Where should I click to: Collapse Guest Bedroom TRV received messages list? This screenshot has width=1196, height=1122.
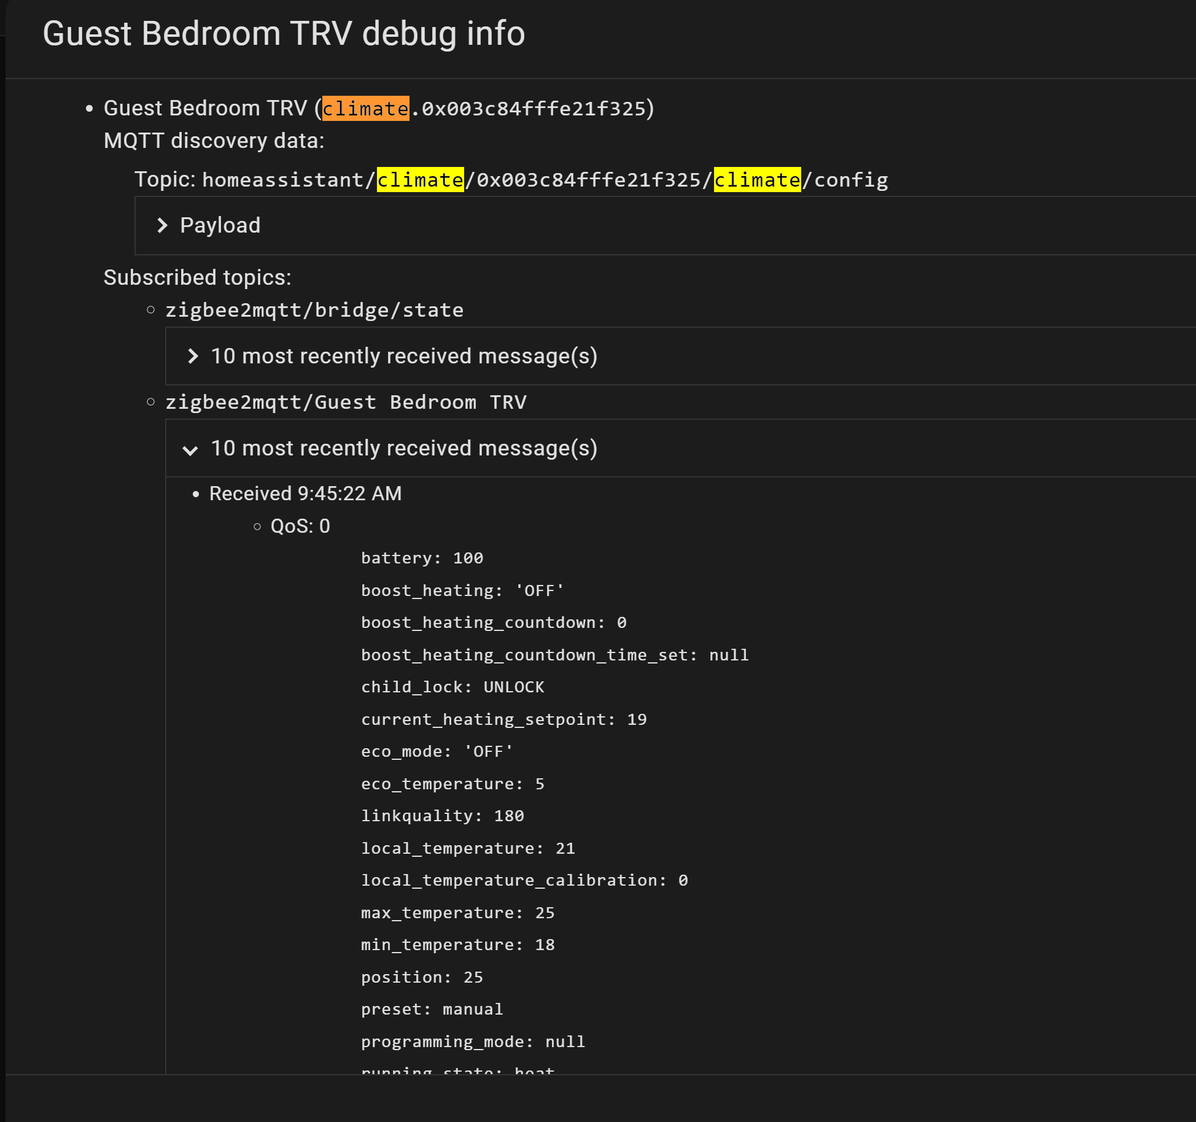(x=403, y=448)
